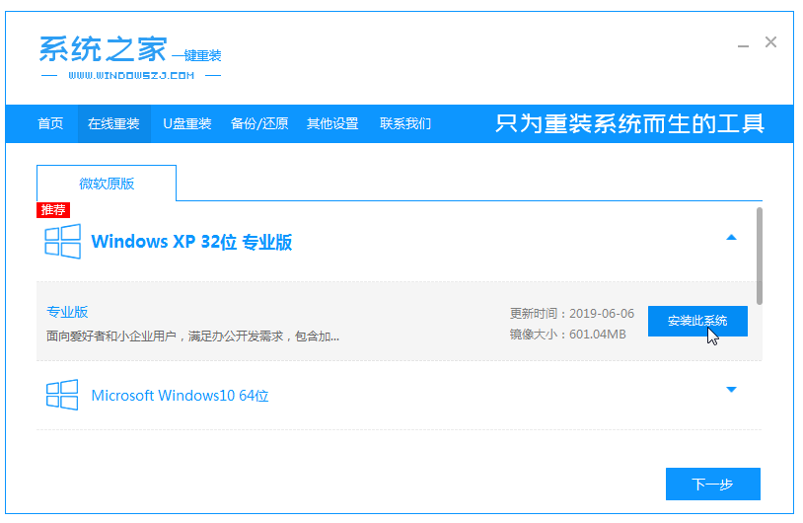The width and height of the screenshot is (803, 523).
Task: Open 备份/还原 from the navigation bar
Action: point(259,123)
